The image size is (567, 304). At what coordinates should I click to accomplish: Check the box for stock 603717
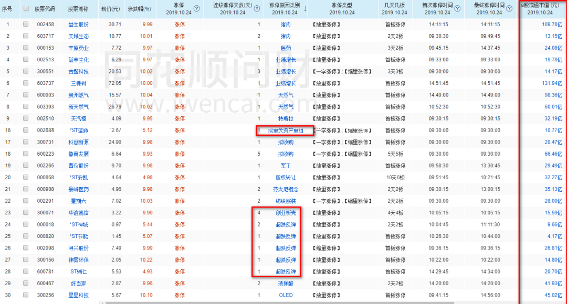[26, 36]
